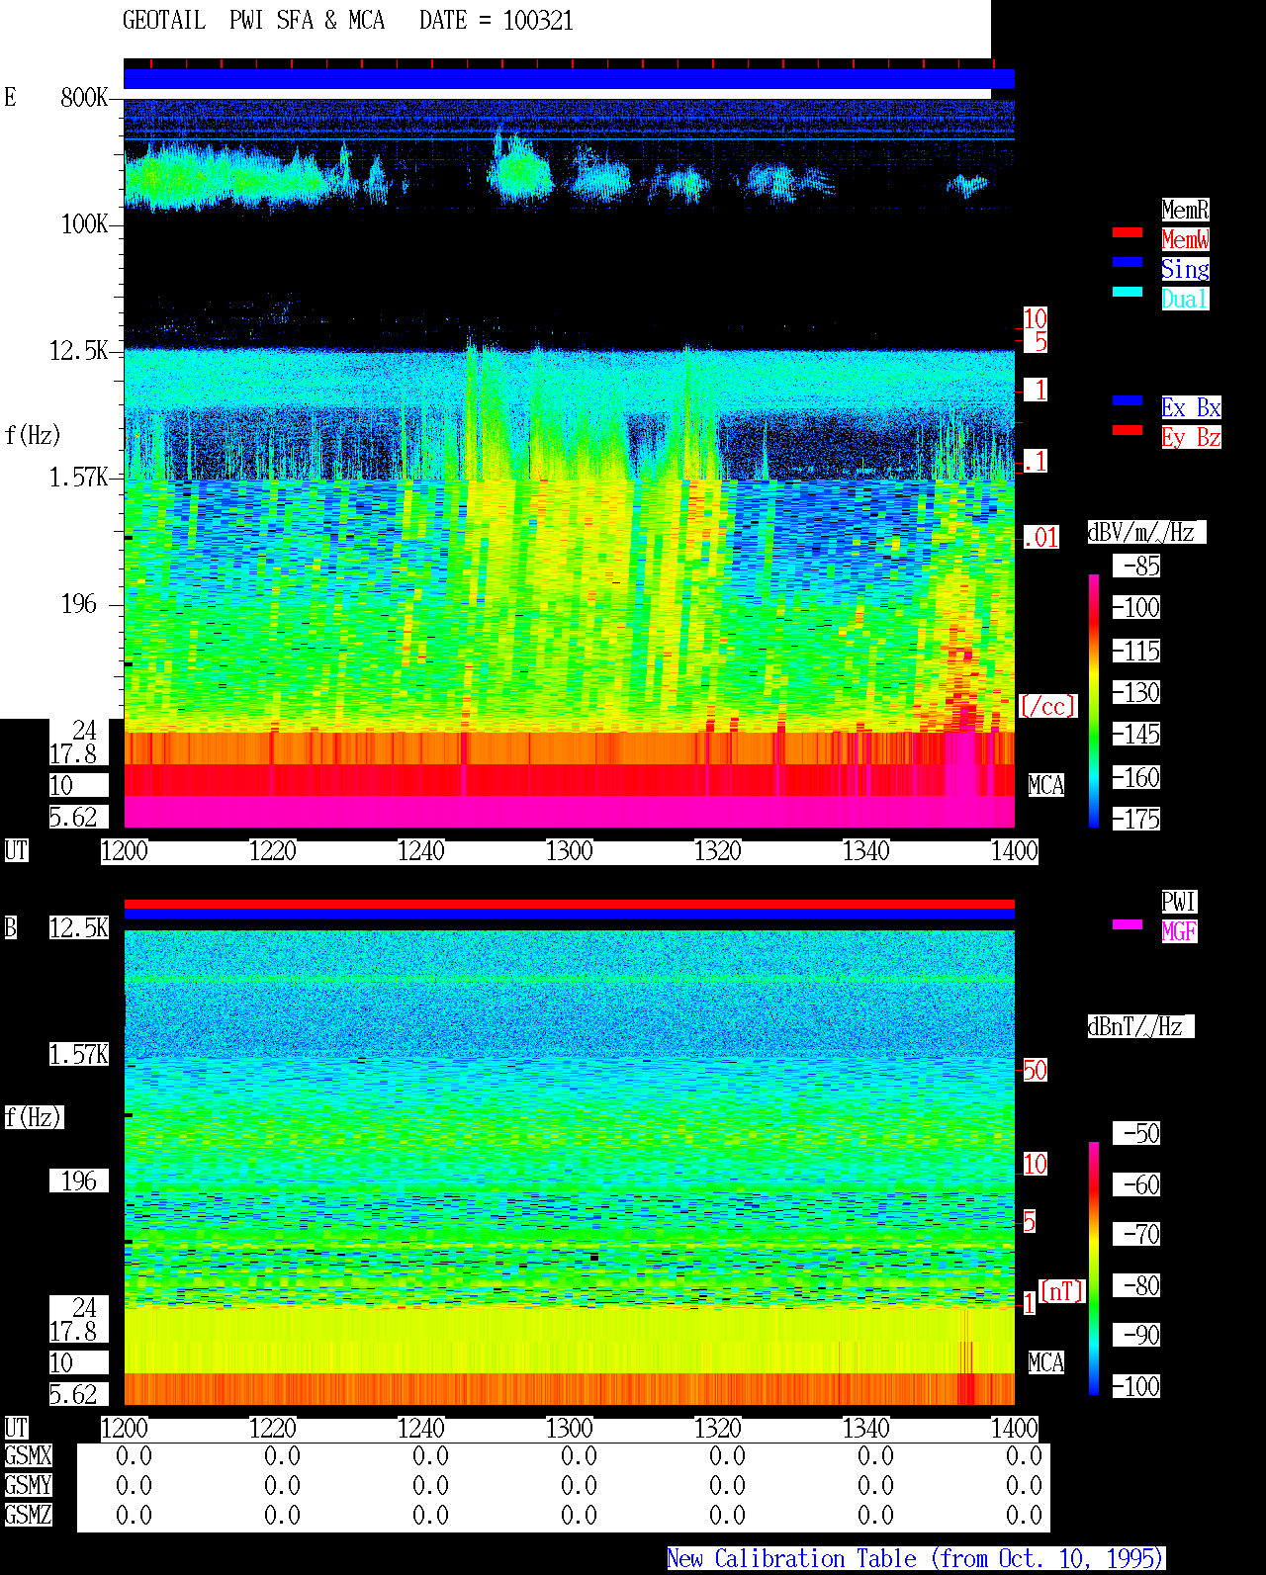Click the 1340 UT tick under the B spectrogram

click(x=866, y=1429)
